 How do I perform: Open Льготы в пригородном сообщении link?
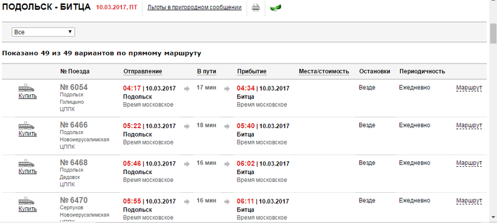pyautogui.click(x=195, y=7)
